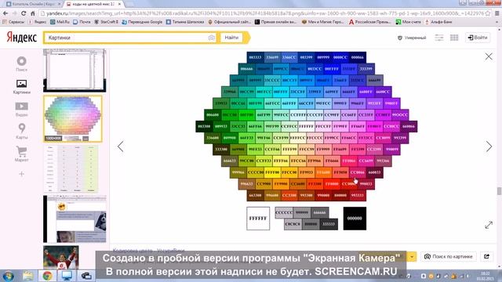Open Альфа-Банк bookmark
The height and width of the screenshot is (282, 502).
438,22
